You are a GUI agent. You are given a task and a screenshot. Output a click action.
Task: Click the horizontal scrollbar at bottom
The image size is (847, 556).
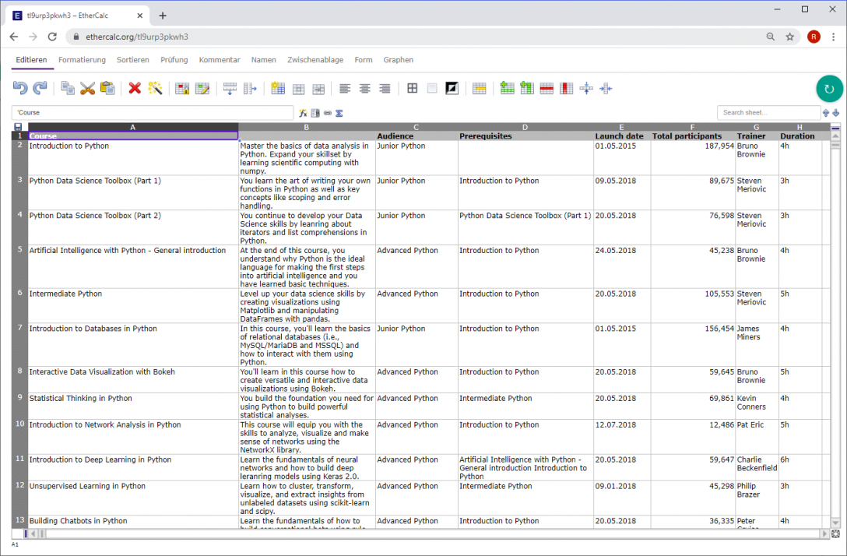click(427, 534)
